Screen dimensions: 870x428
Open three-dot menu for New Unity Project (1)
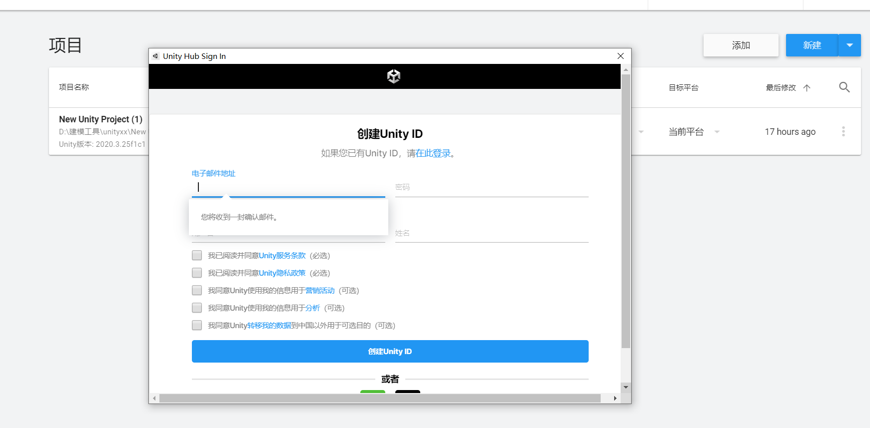pos(844,131)
